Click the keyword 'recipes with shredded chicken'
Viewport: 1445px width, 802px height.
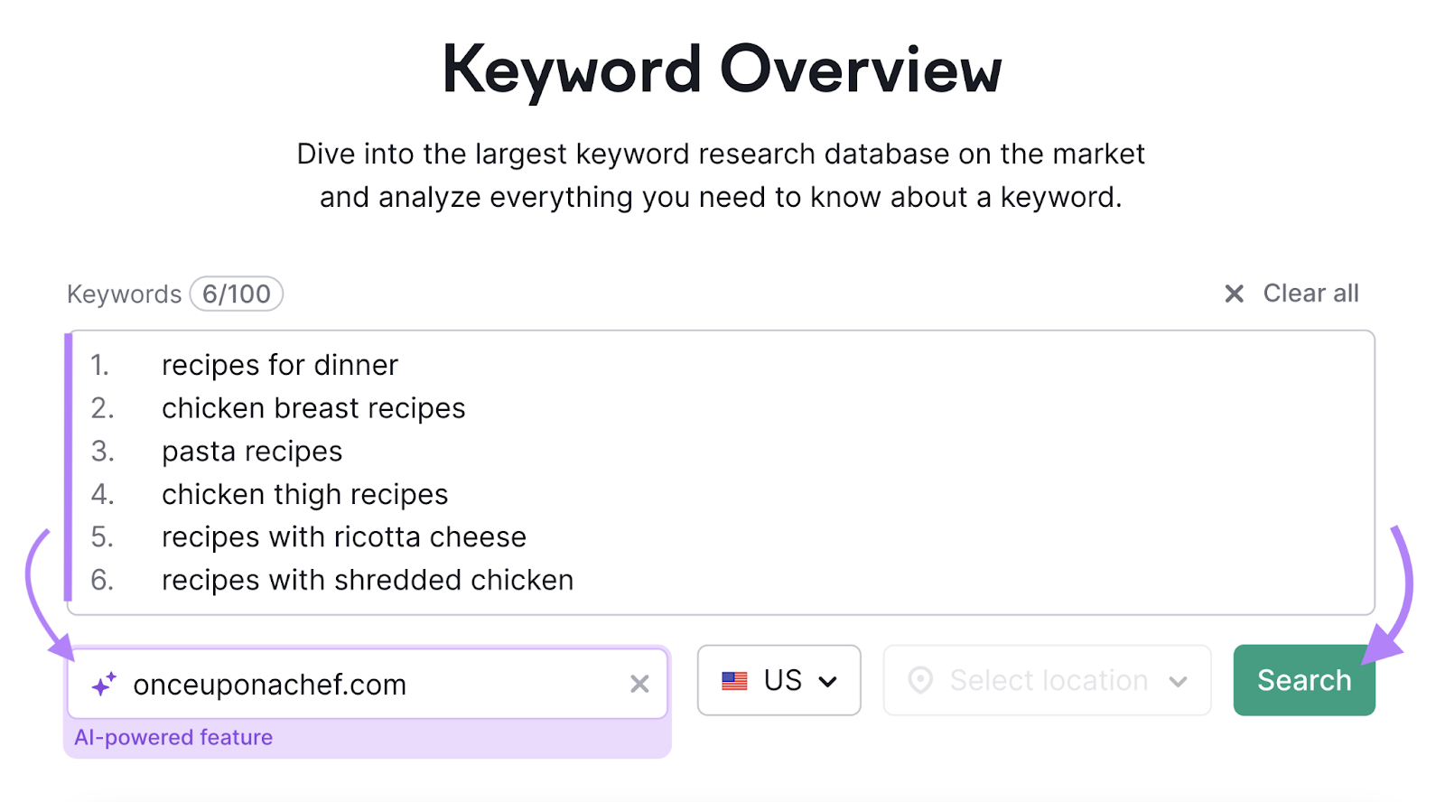coord(367,580)
